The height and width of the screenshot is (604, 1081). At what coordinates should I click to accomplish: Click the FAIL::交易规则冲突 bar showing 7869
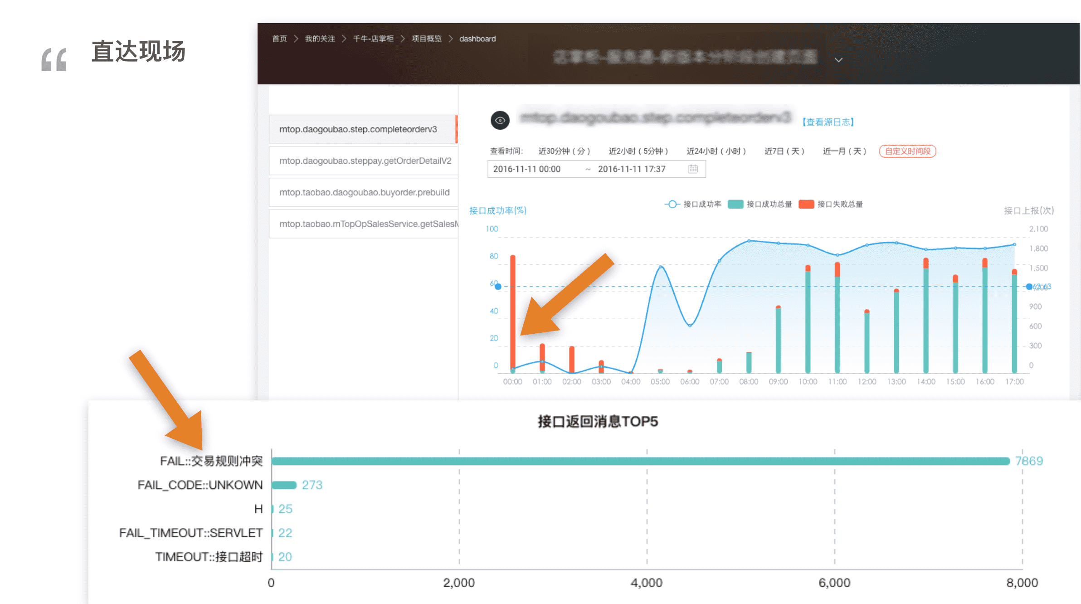(641, 461)
